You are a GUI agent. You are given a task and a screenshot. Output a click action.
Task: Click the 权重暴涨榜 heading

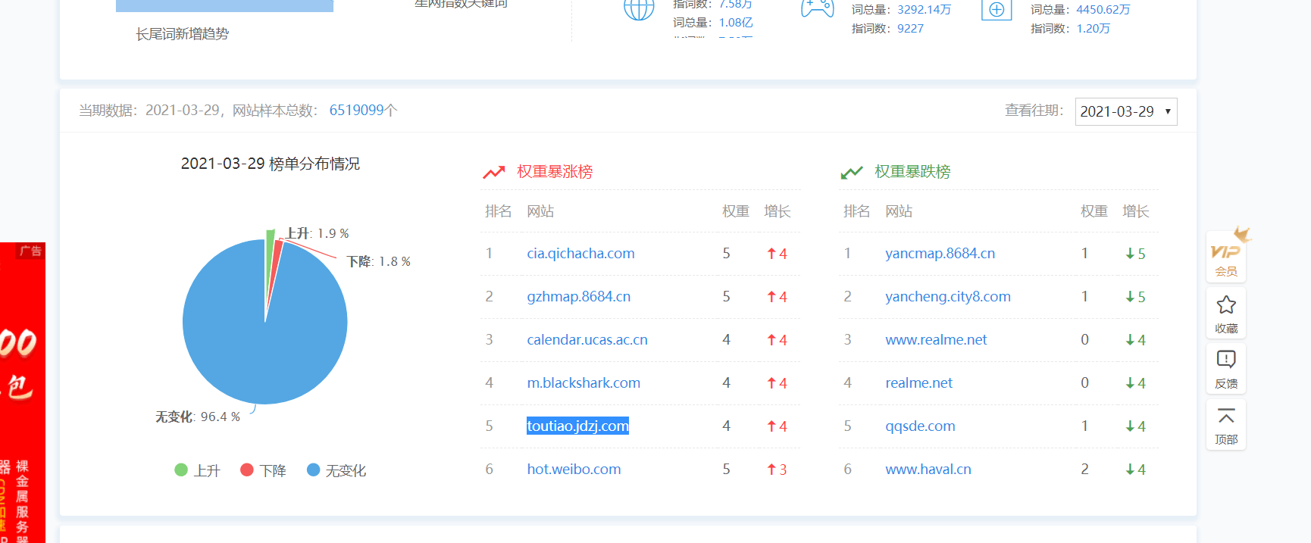tap(555, 172)
